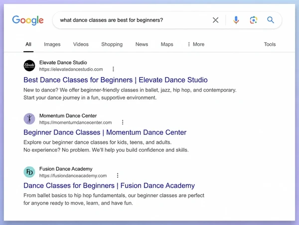Open Beginner Dance Classes Momentum link
Screen dimensions: 299x225
point(105,132)
